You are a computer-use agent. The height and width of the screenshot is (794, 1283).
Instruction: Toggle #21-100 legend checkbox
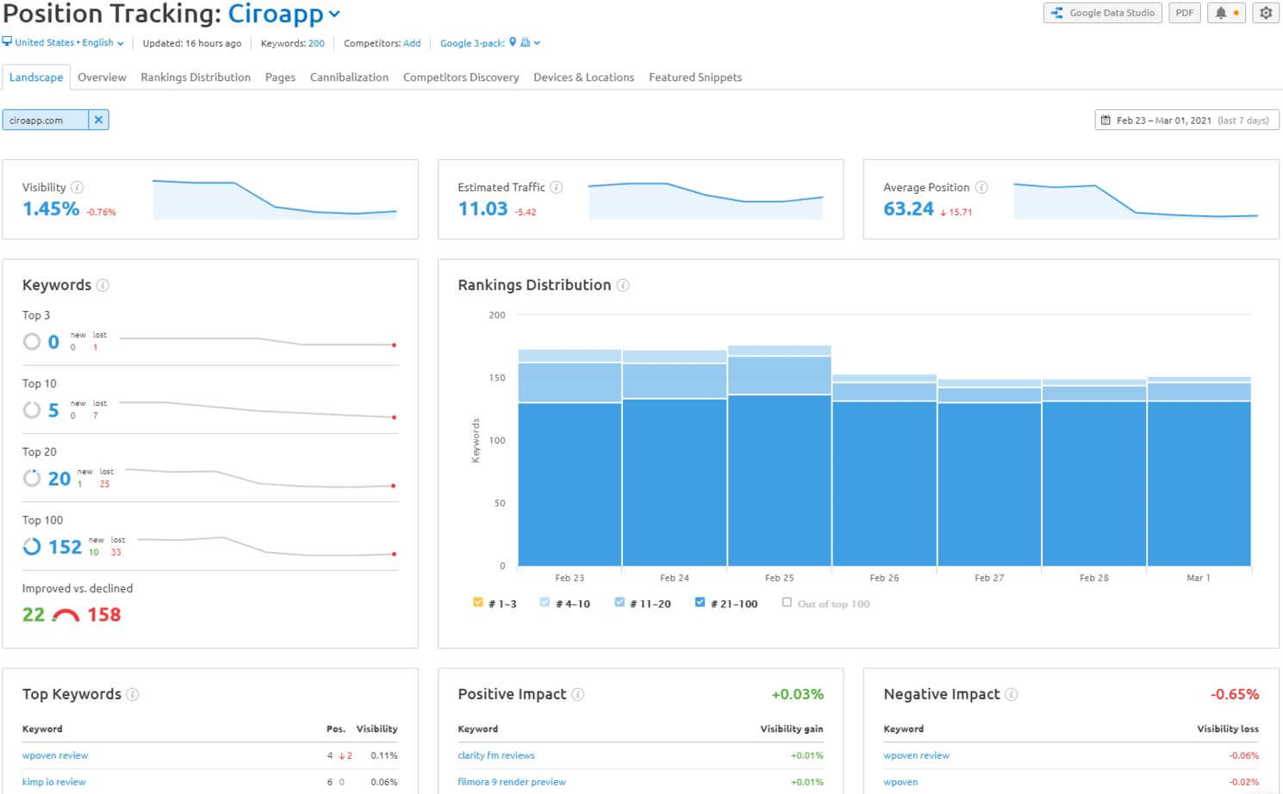coord(700,603)
